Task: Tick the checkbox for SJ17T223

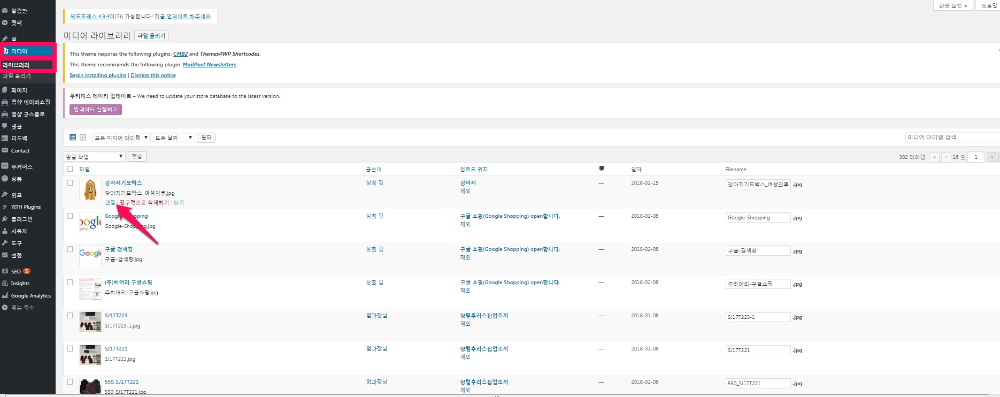Action: (x=70, y=316)
